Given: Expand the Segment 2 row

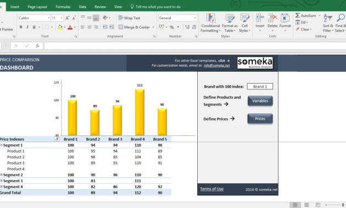Looking at the screenshot, I should click(x=1, y=175).
